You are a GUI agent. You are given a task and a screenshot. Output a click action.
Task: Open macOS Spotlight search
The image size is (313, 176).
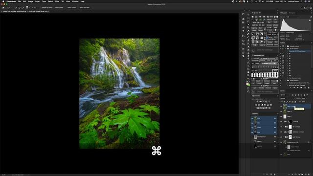301,1
